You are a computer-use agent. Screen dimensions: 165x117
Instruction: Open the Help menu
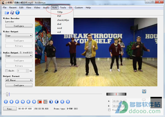click(88, 8)
